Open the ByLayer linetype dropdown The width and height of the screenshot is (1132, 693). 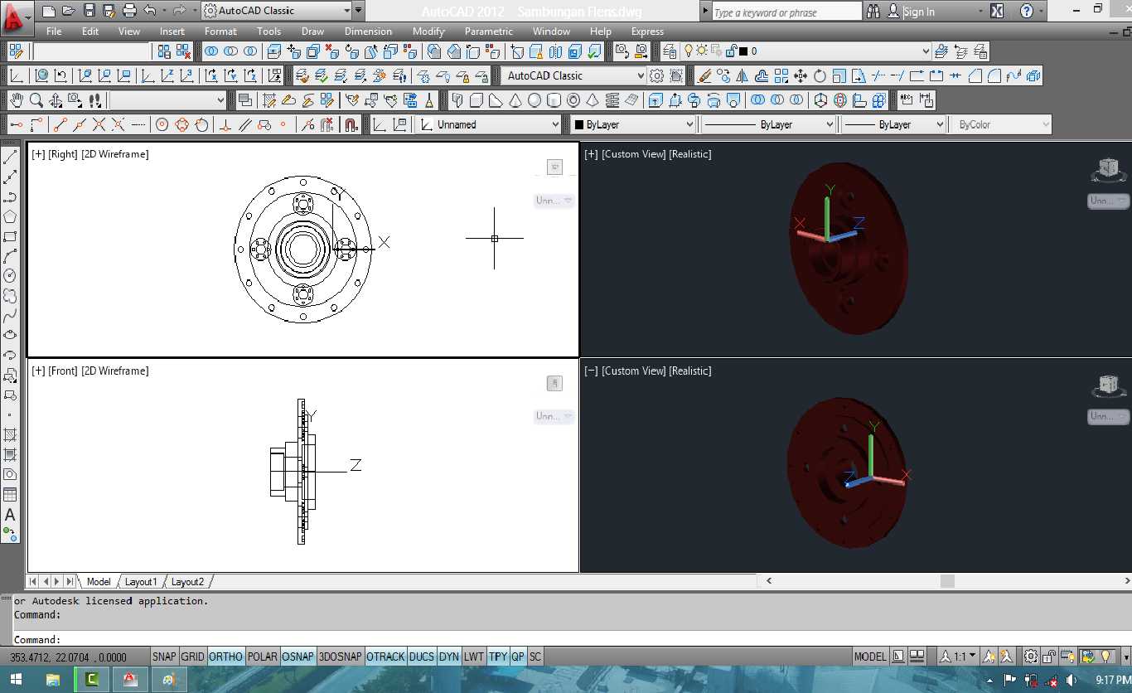(769, 124)
